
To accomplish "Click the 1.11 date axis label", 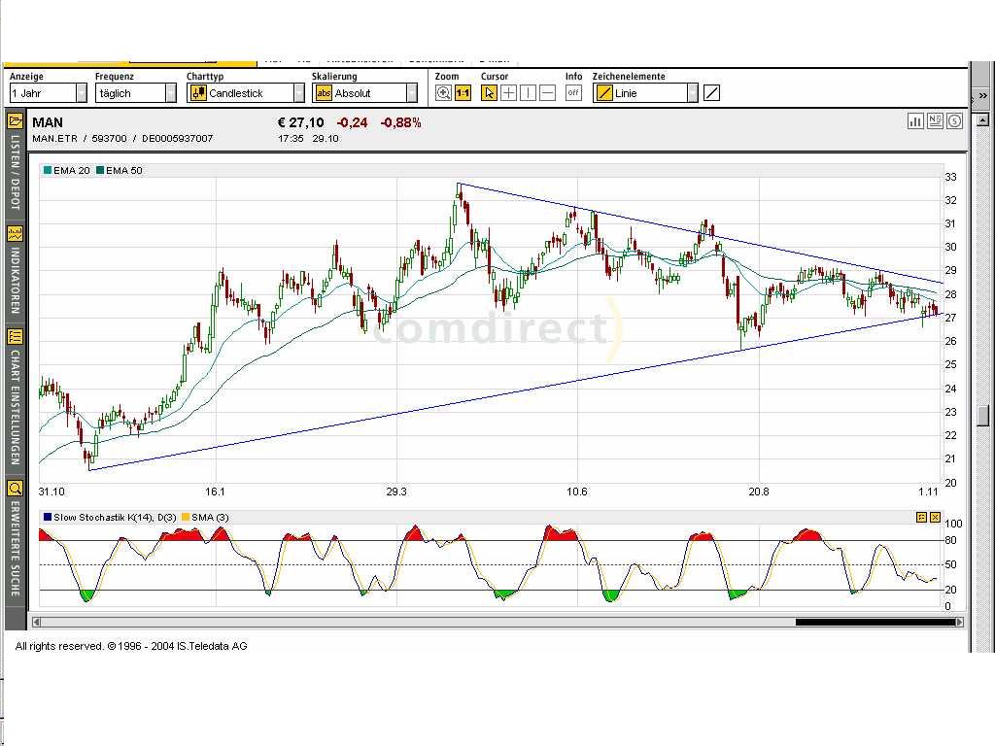I will pos(928,492).
